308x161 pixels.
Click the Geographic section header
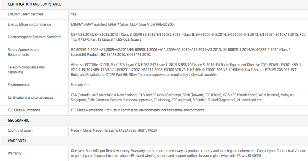(18, 120)
